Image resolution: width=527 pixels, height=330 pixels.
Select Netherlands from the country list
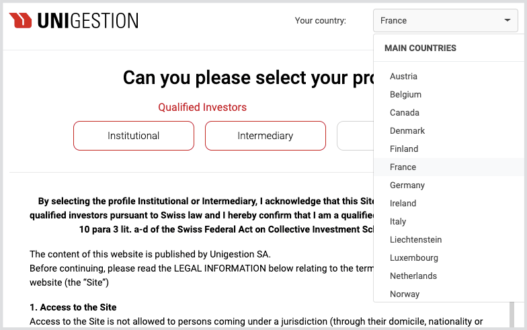pos(449,276)
